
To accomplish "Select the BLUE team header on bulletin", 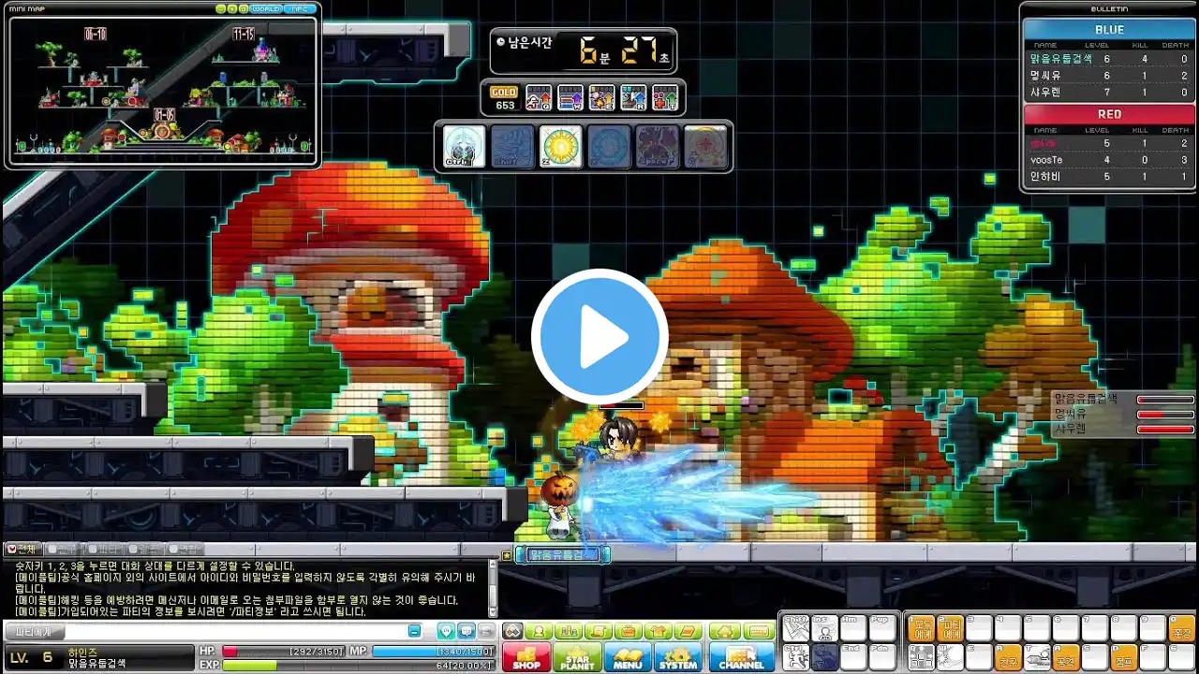I will 1109,29.
